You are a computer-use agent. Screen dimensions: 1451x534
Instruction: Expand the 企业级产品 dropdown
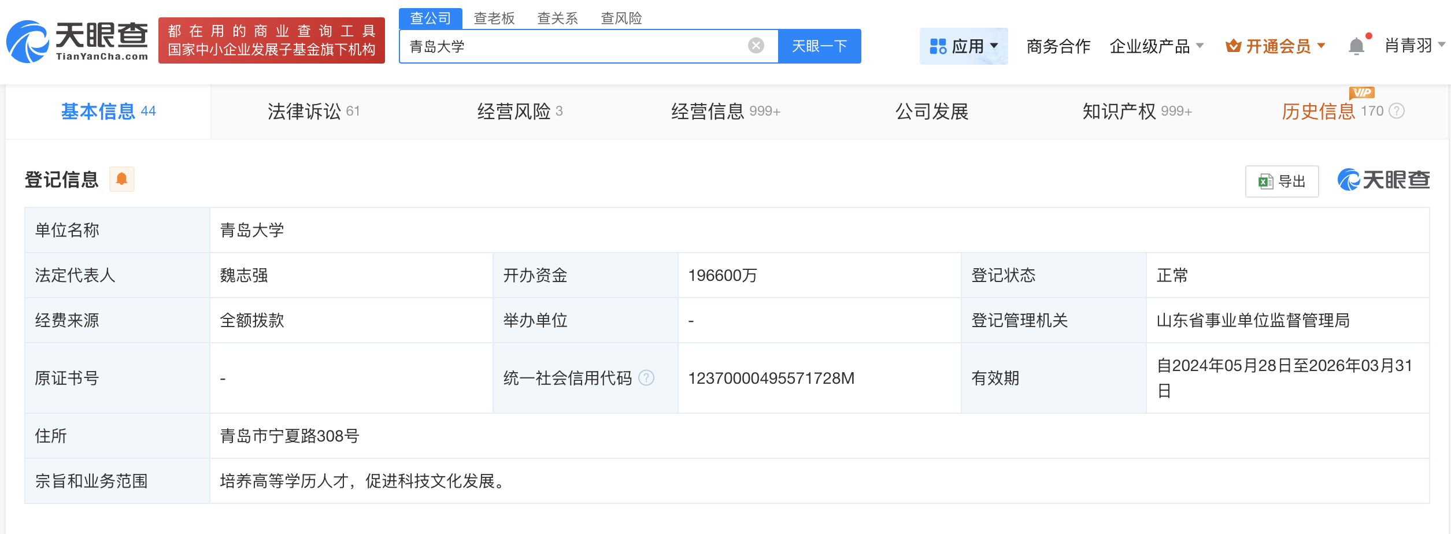1157,46
